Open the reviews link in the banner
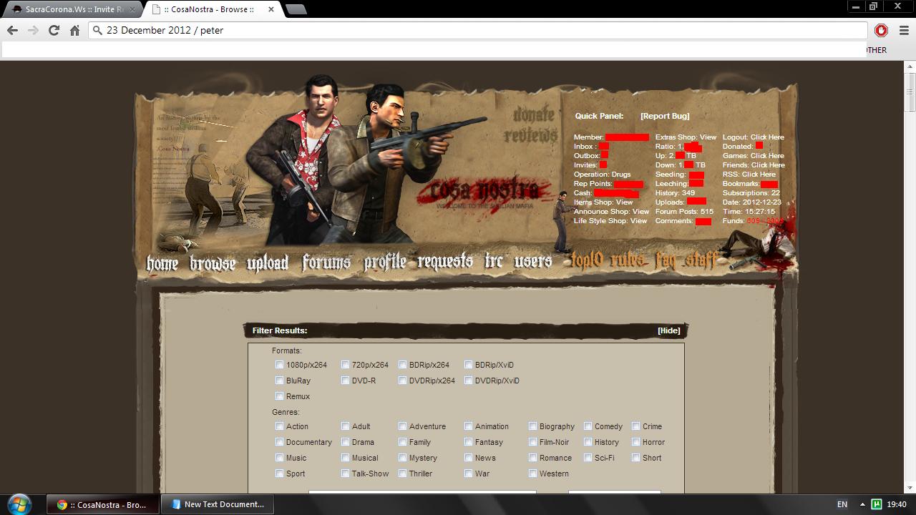The image size is (916, 515). pyautogui.click(x=530, y=134)
